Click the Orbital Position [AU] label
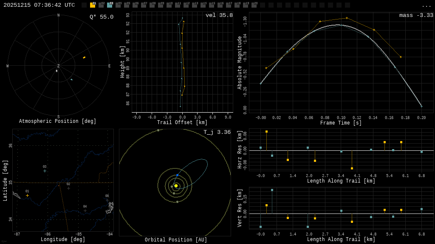 click(176, 240)
